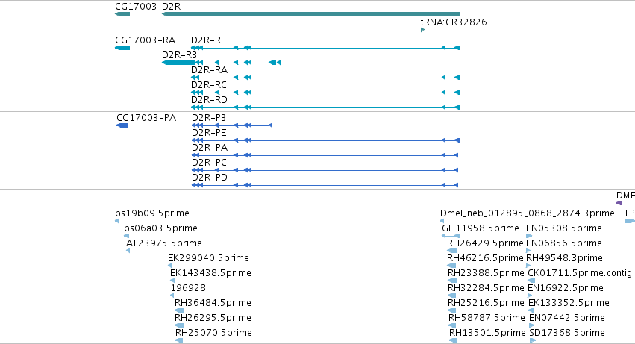635x344 pixels.
Task: Select the tRNA:CR32826 arrow glyph
Action: click(x=423, y=30)
